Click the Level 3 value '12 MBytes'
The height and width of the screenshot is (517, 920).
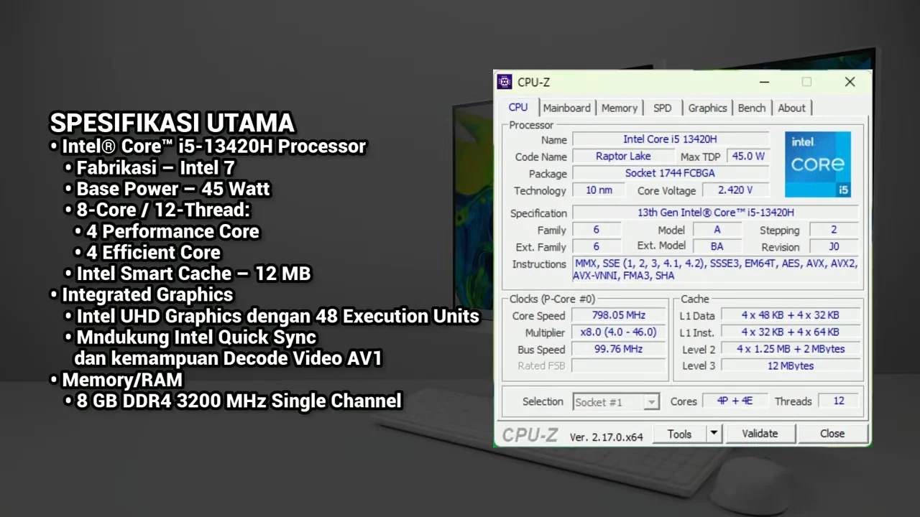[x=790, y=365]
